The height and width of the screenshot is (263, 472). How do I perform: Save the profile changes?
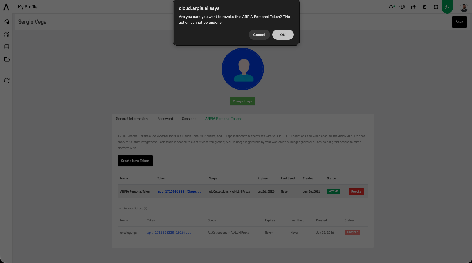click(459, 22)
